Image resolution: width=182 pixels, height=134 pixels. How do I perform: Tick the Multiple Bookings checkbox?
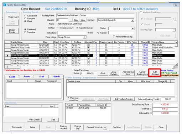[141, 12]
